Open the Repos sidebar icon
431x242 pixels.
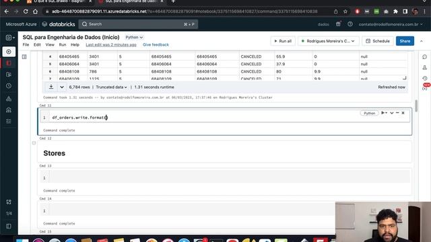click(x=9, y=75)
